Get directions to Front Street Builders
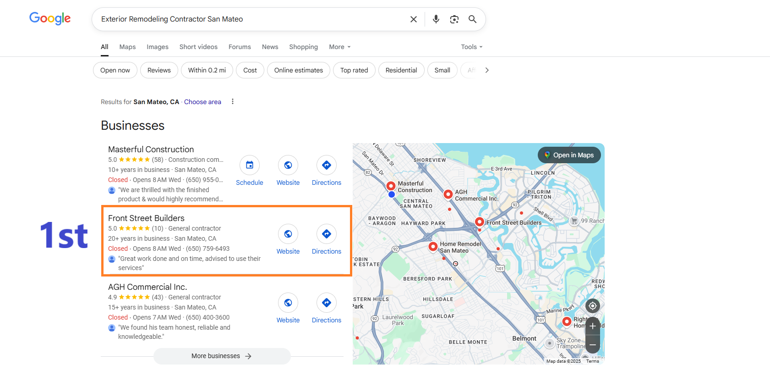 pos(327,234)
